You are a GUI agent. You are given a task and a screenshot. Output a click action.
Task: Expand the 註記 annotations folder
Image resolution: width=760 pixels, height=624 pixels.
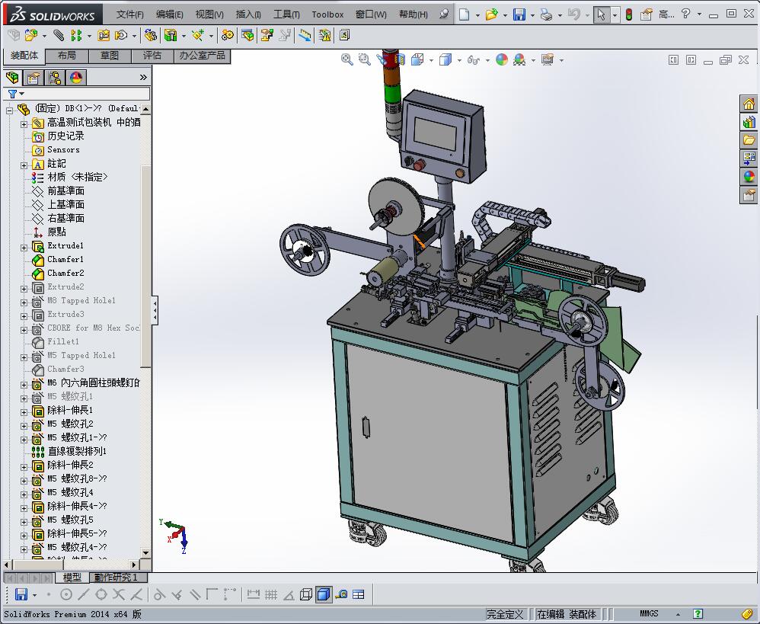coord(24,165)
